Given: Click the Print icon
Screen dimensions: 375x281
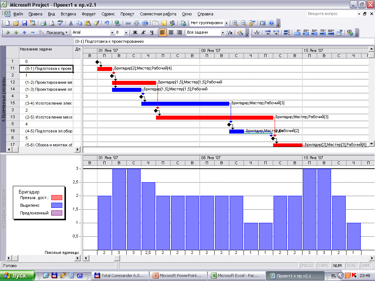Looking at the screenshot, I should 43,23.
